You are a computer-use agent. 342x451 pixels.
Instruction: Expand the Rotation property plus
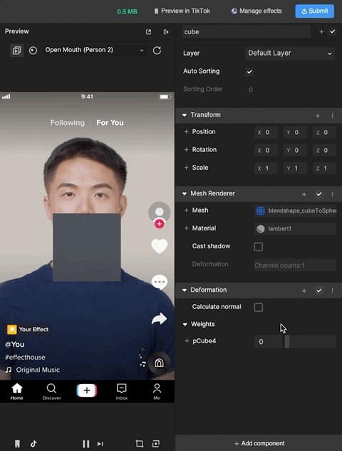(x=186, y=150)
